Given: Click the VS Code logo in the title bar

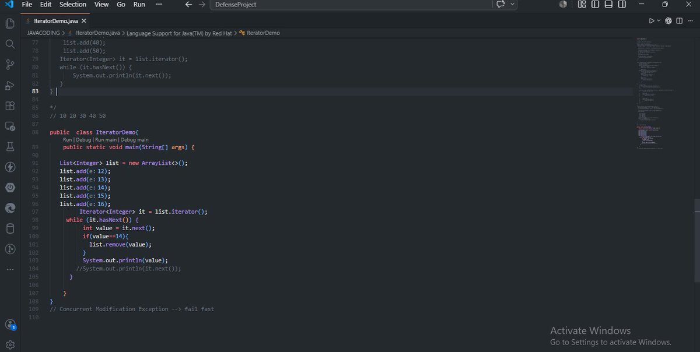Looking at the screenshot, I should click(9, 4).
